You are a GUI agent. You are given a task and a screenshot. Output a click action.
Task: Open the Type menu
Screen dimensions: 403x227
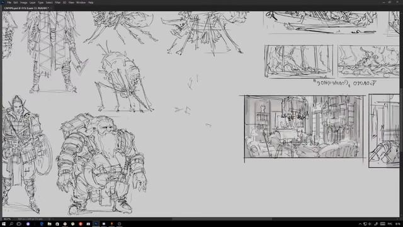click(41, 3)
